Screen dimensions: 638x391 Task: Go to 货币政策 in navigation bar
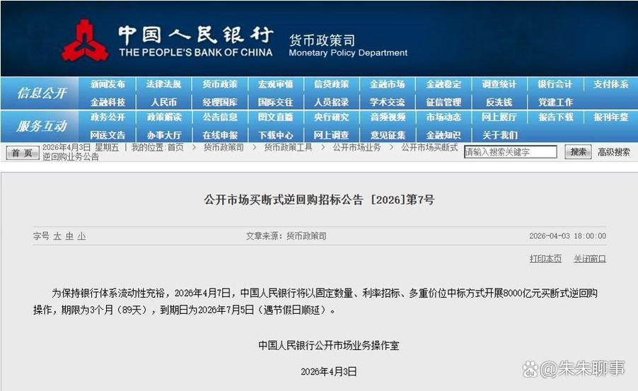click(x=220, y=84)
